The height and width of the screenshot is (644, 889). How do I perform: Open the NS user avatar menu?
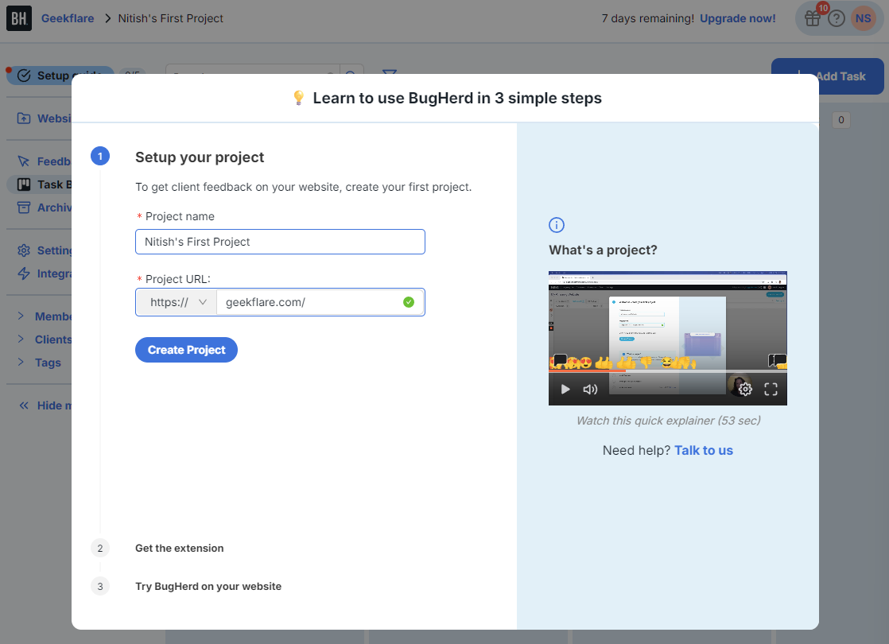tap(863, 18)
